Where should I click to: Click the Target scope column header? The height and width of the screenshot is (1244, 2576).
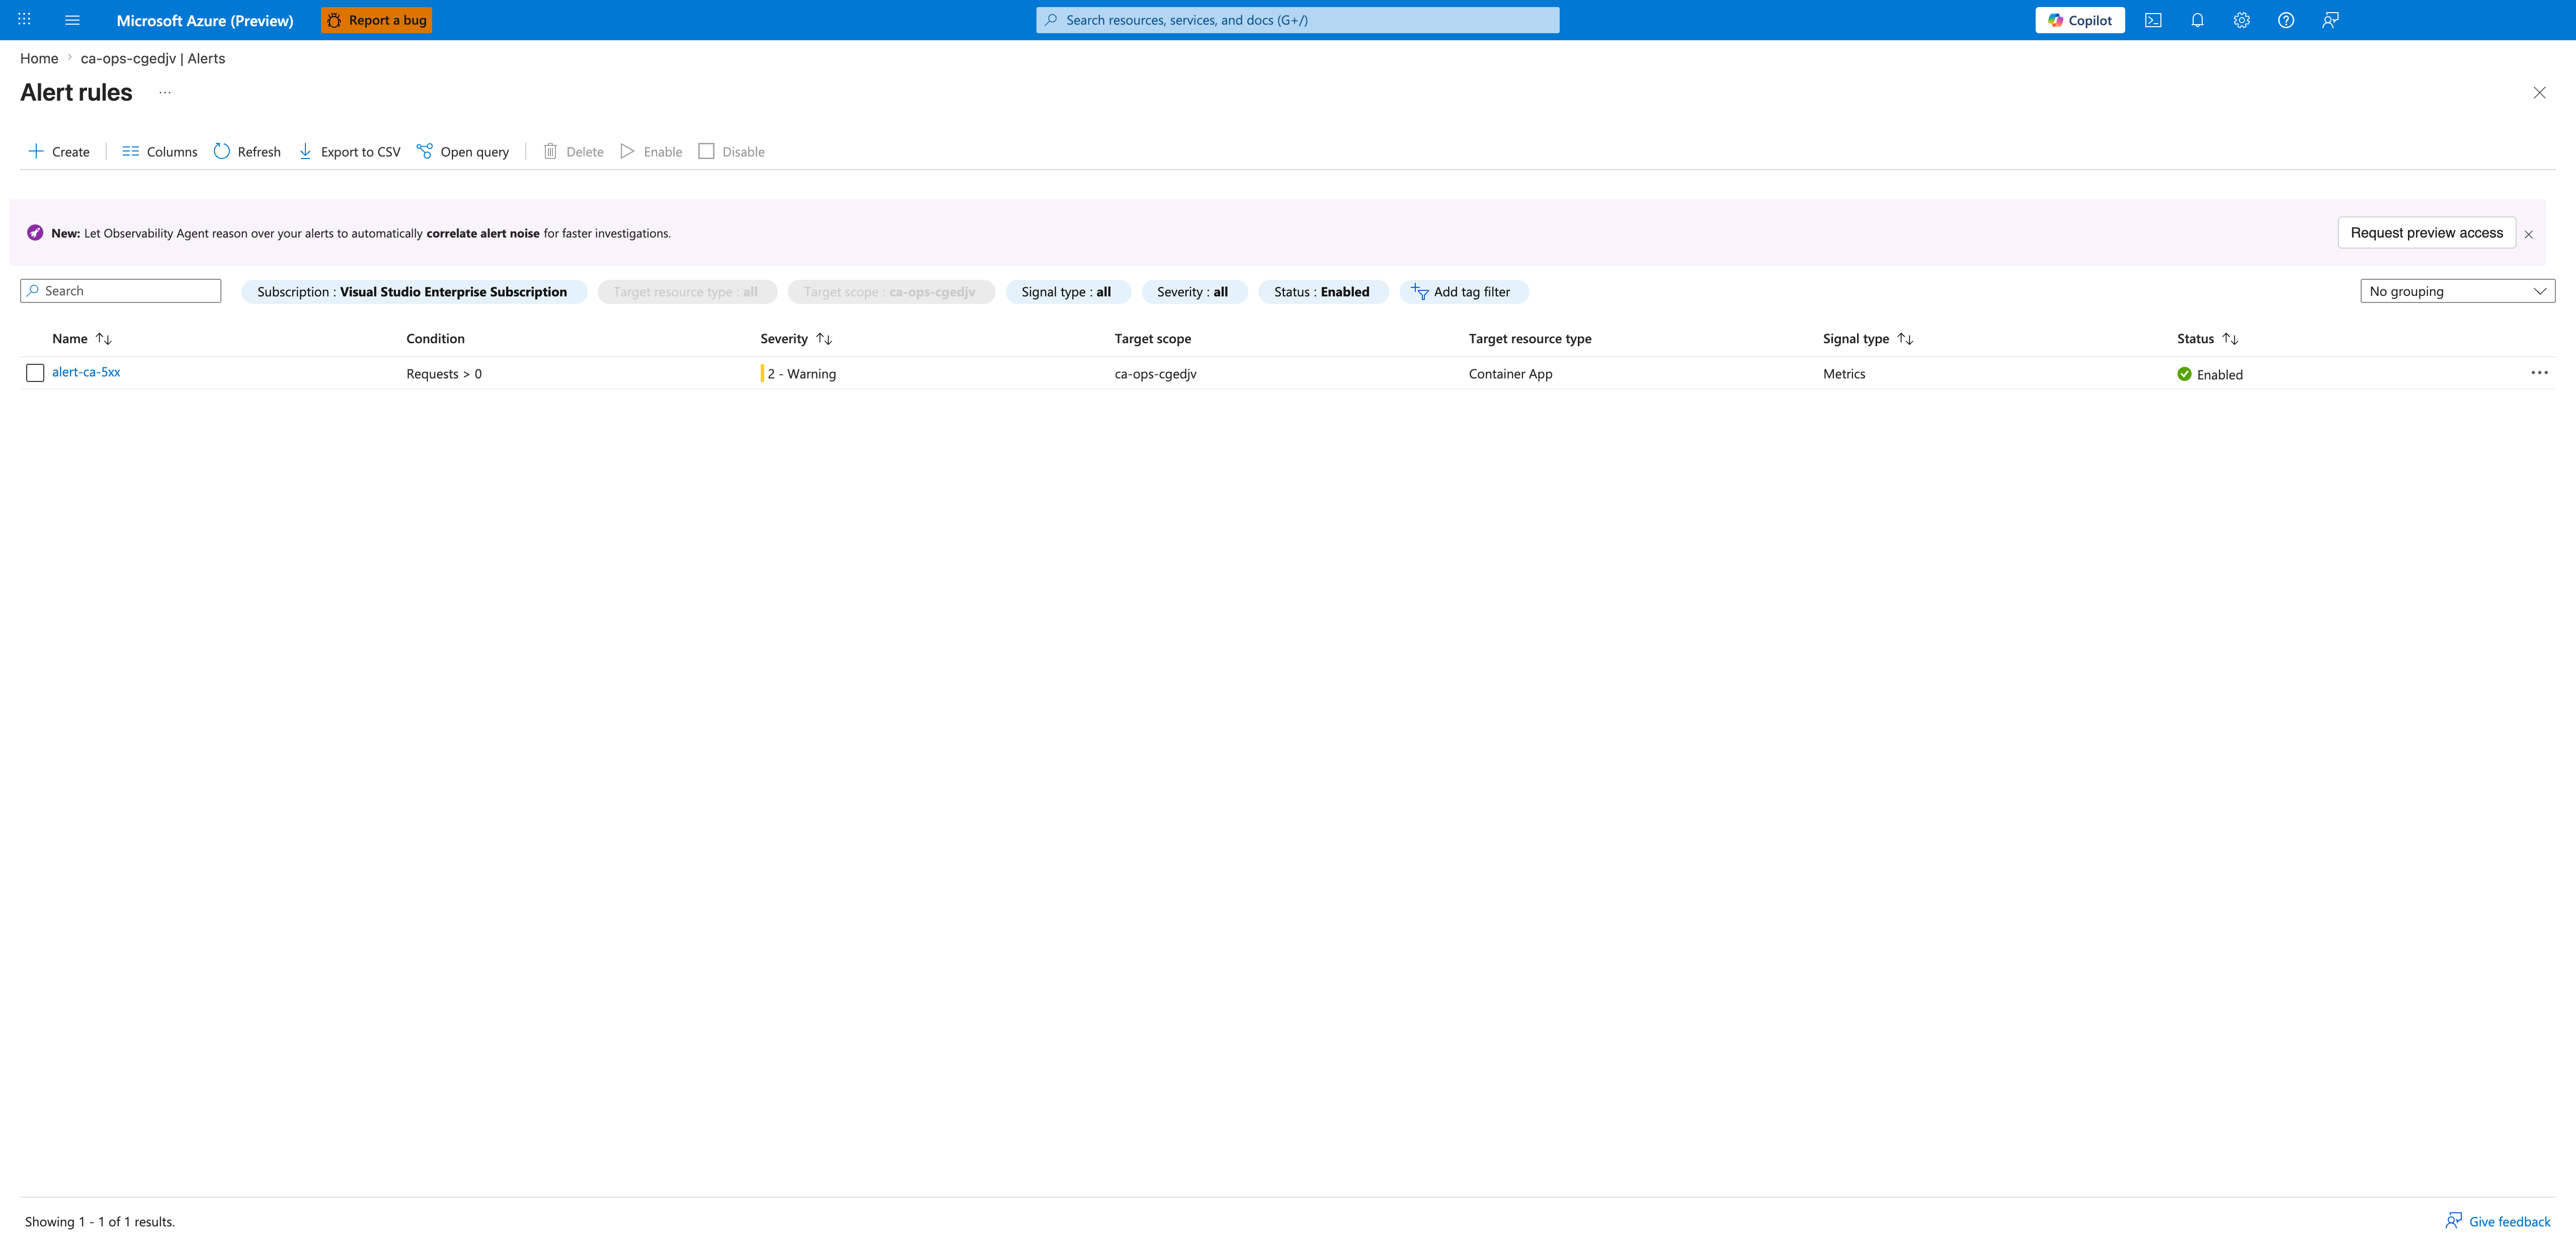point(1152,339)
